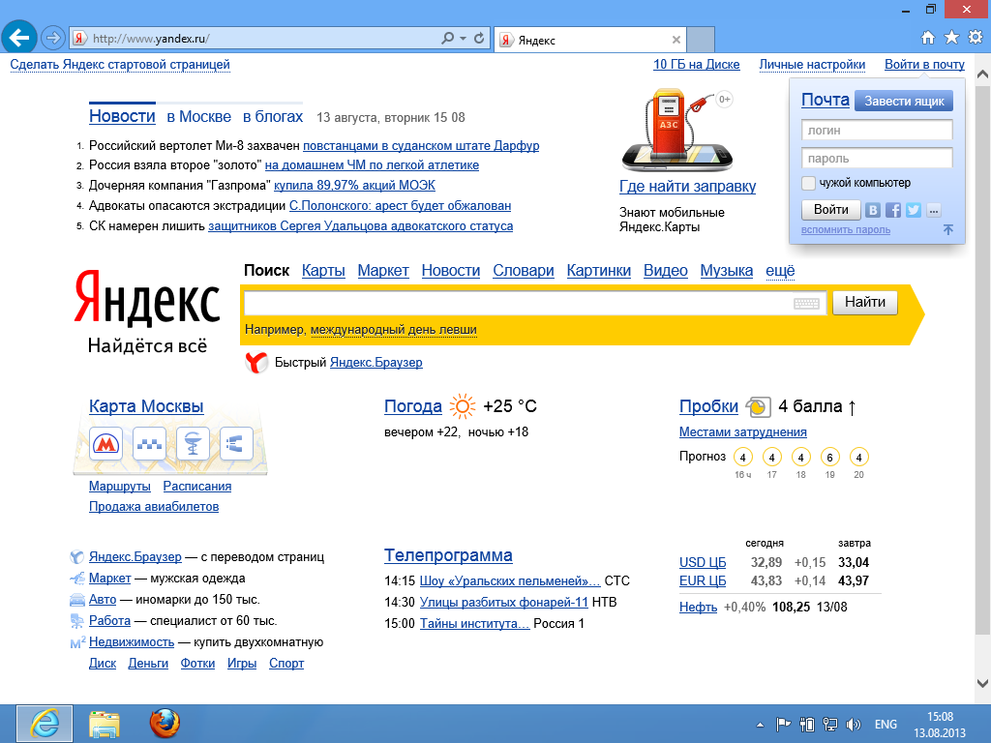Sign in using the Twitter icon
This screenshot has width=991, height=743.
tap(913, 210)
